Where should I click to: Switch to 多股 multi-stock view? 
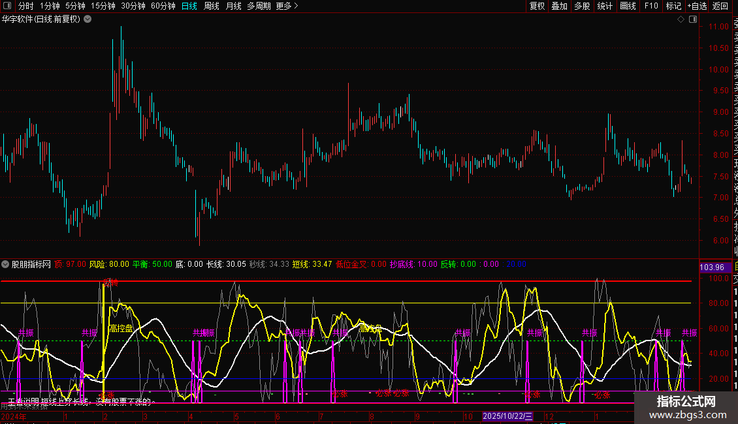tap(582, 6)
